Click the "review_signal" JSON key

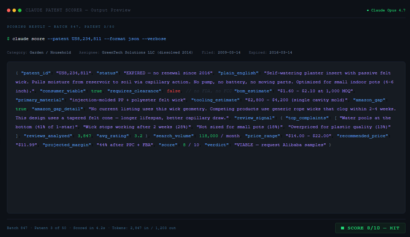(254, 118)
